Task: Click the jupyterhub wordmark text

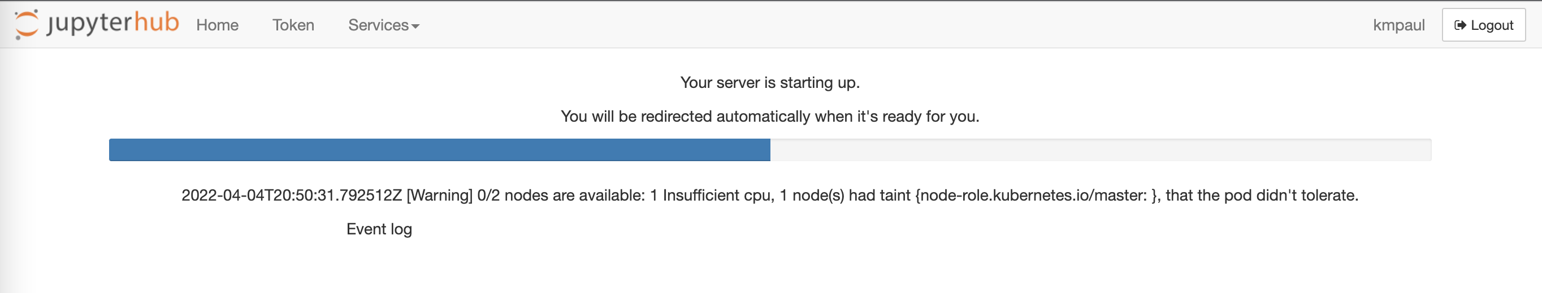Action: (112, 23)
